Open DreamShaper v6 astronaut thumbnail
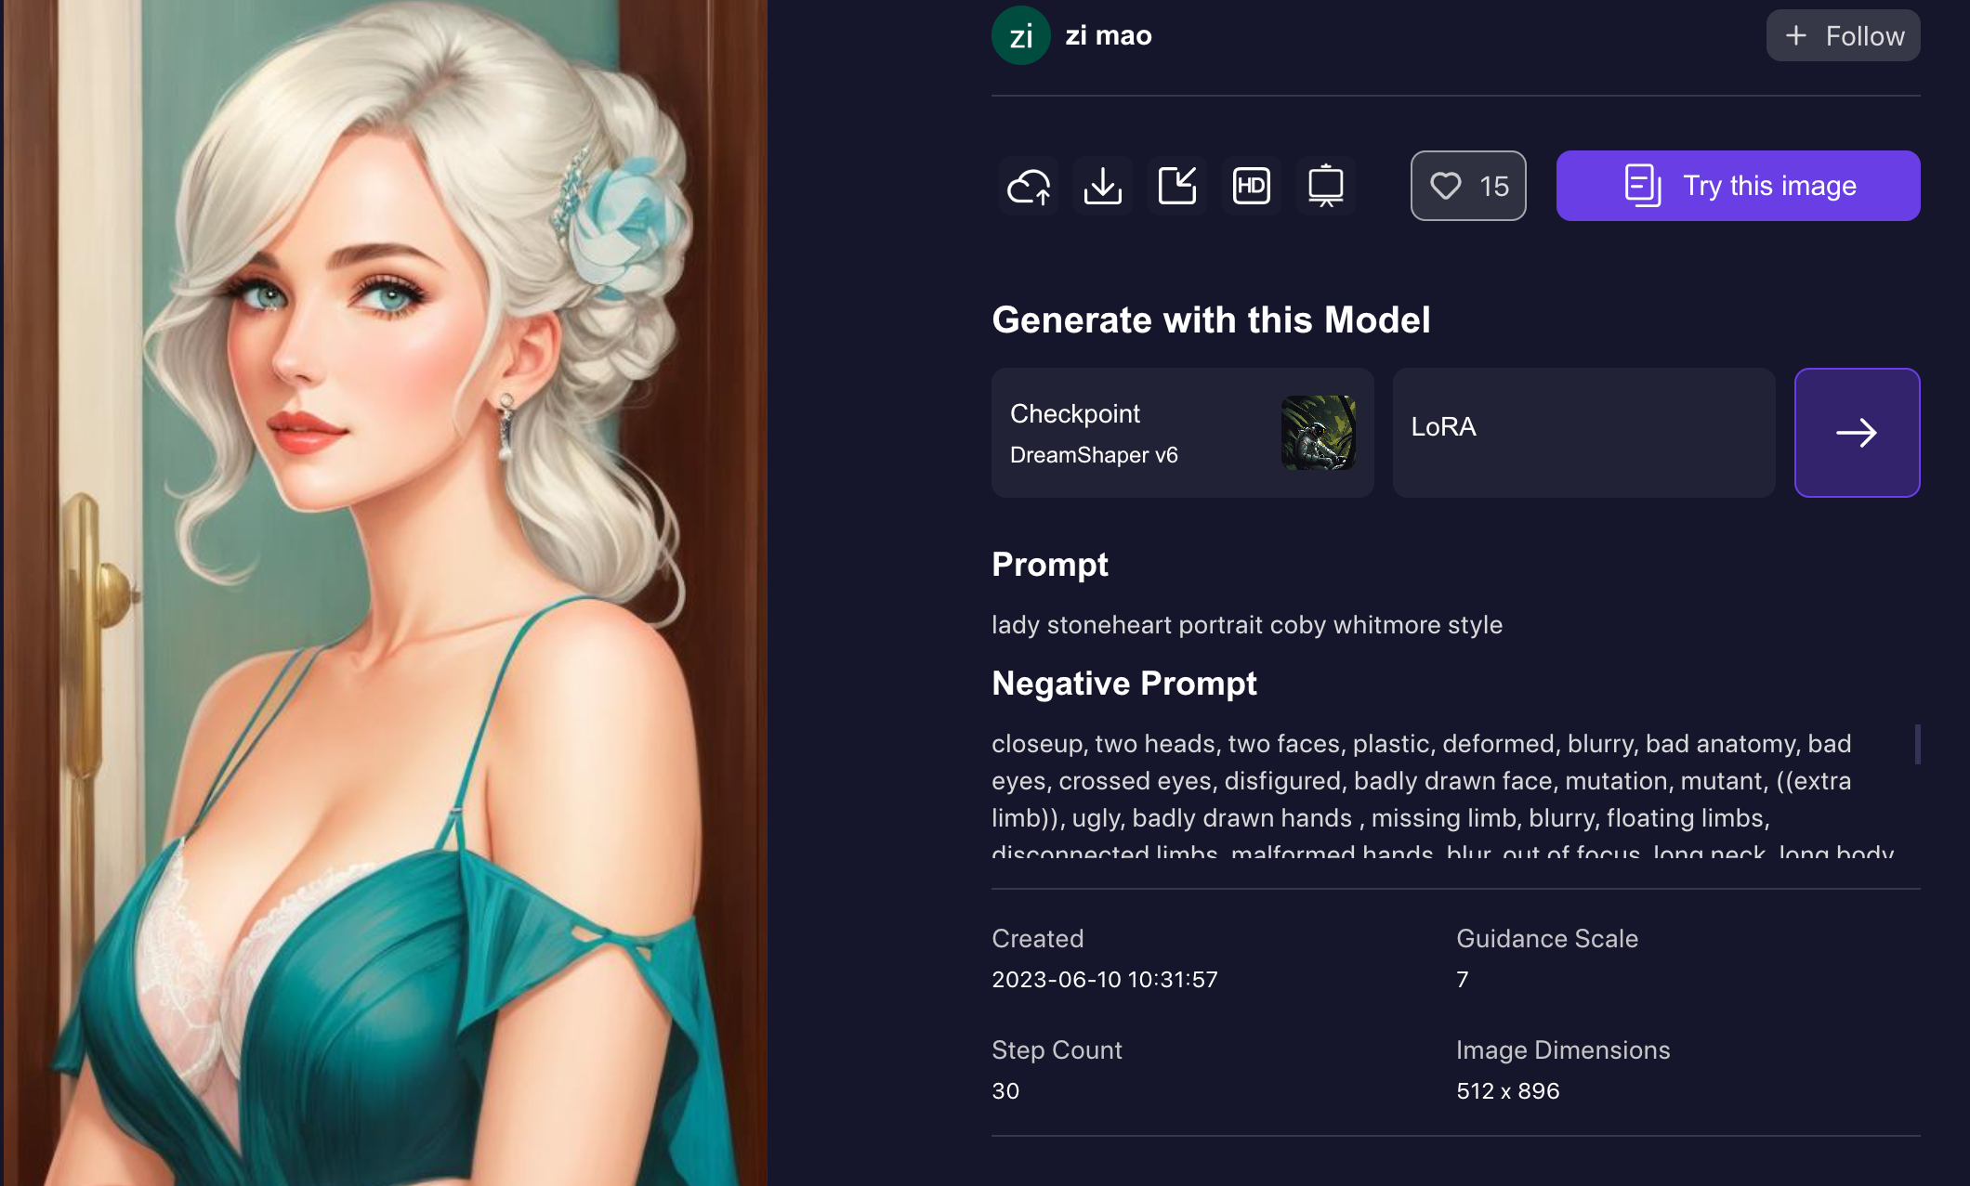Screen dimensions: 1970x1186 point(1319,433)
